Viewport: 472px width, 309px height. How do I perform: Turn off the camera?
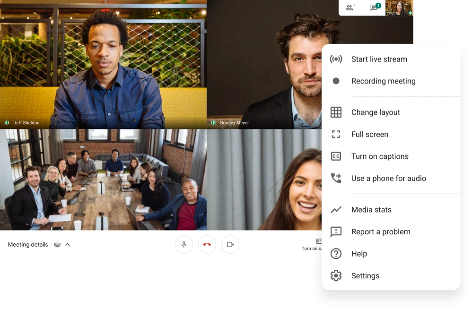[230, 244]
